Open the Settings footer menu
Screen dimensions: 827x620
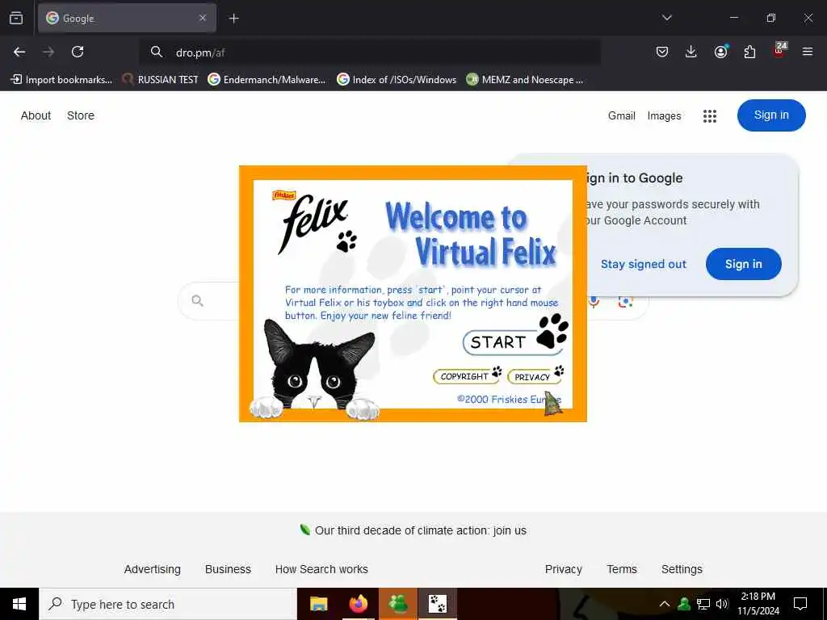682,569
